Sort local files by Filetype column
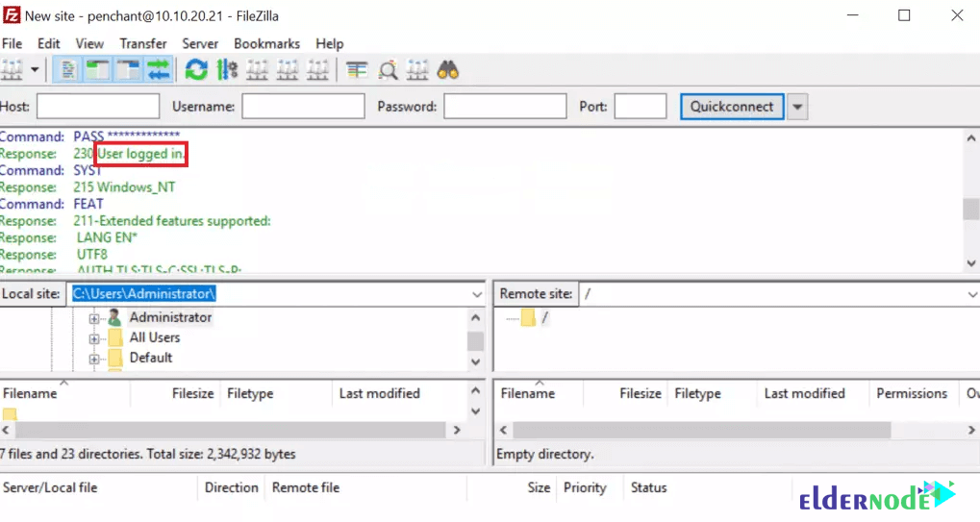The image size is (980, 522). 276,393
